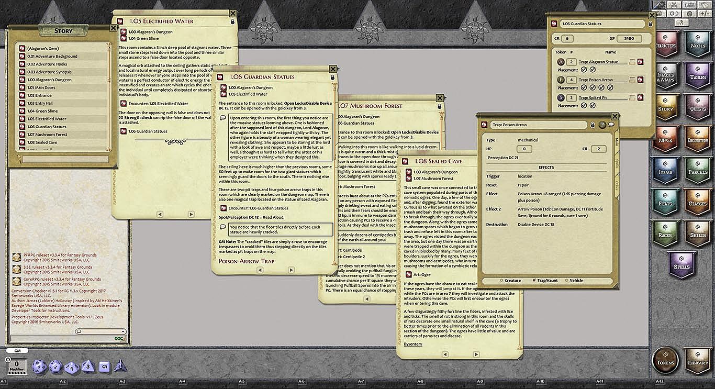Click the Story list search field
The width and height of the screenshot is (715, 389).
coord(65,159)
